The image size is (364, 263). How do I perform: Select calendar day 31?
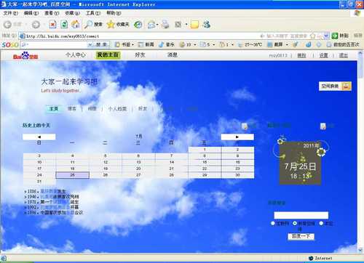point(39,182)
